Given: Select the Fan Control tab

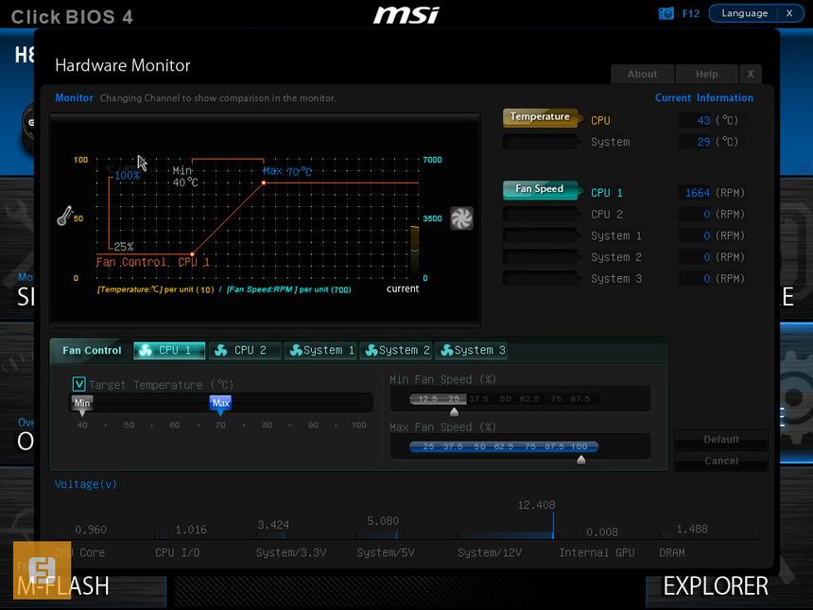Looking at the screenshot, I should click(90, 350).
